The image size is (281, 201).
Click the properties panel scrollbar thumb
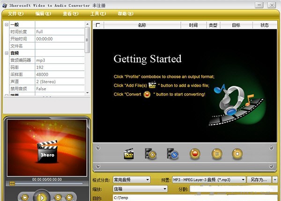[x=87, y=40]
